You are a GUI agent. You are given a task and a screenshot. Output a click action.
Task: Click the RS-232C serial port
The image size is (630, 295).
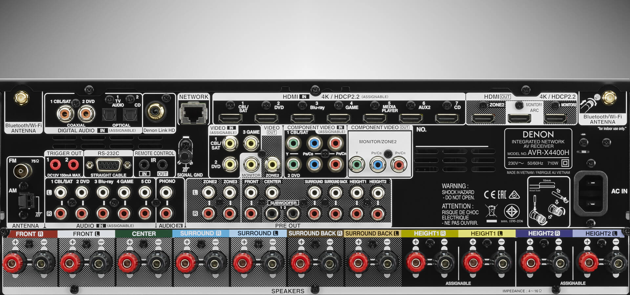108,165
